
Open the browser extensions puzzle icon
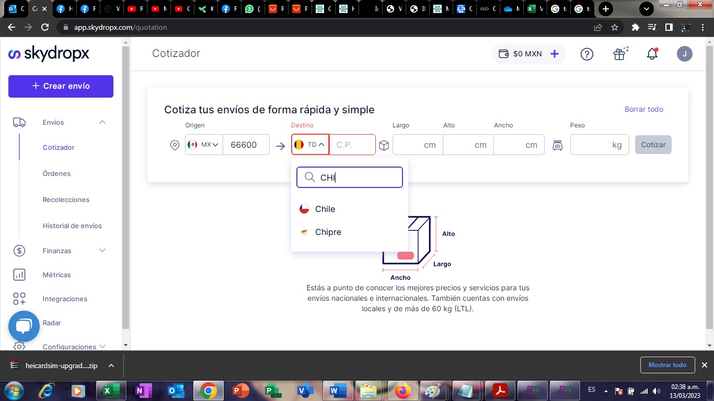coord(636,27)
